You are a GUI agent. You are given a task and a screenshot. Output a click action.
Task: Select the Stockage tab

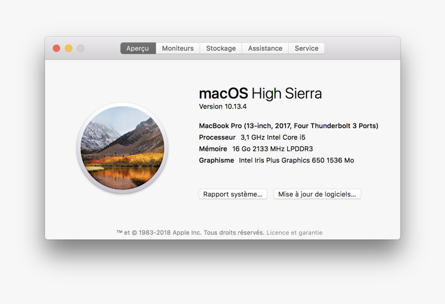click(221, 48)
